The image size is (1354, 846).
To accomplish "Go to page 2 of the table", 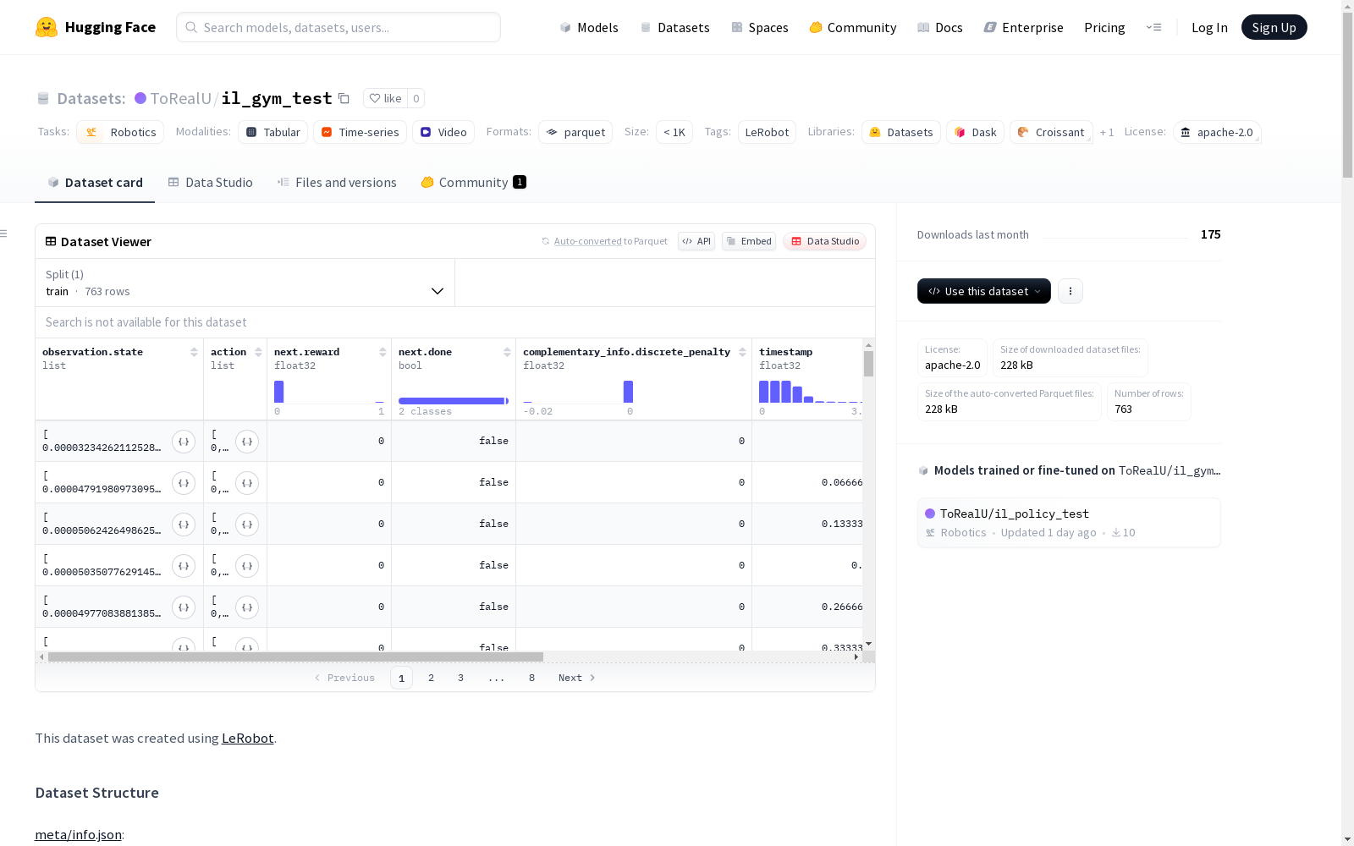I will (432, 678).
